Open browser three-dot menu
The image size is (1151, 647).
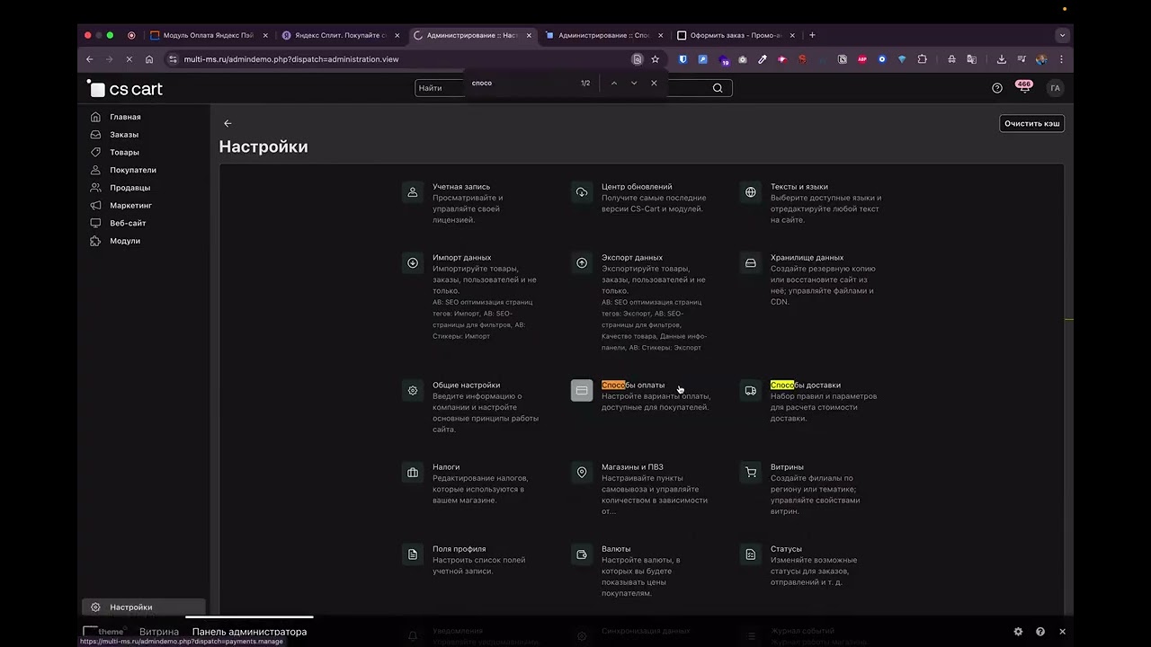click(x=1061, y=59)
